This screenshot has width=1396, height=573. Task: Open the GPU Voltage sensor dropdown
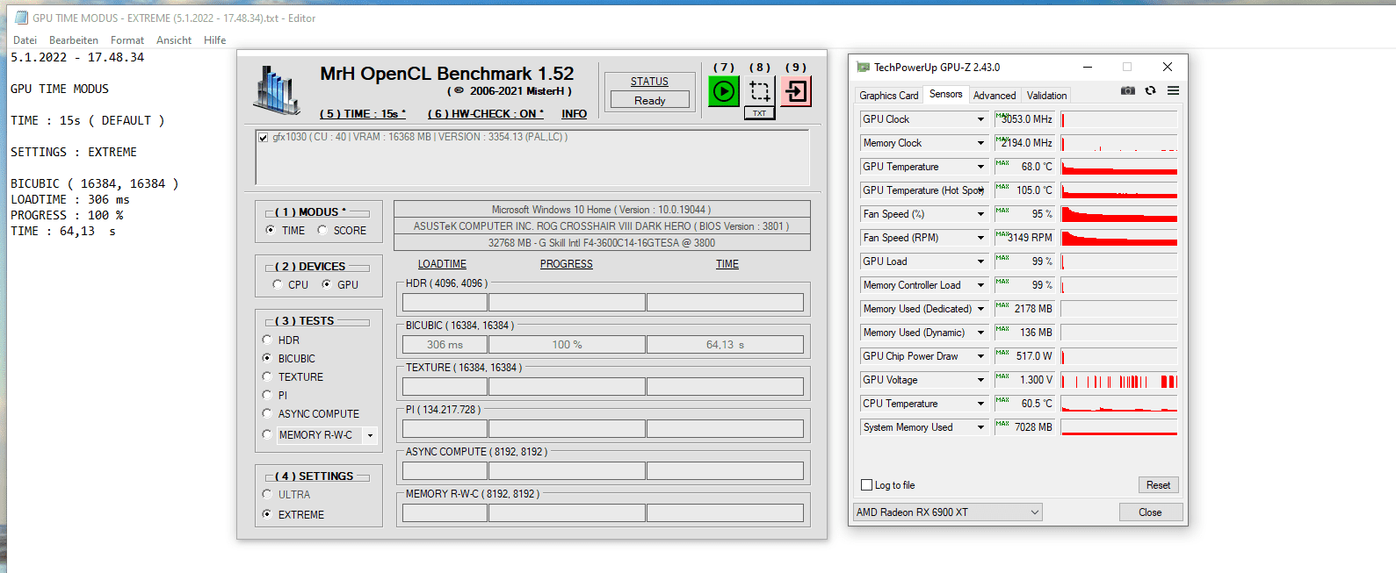point(980,380)
